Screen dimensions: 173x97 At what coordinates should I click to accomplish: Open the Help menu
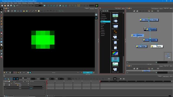pyautogui.click(x=41, y=3)
